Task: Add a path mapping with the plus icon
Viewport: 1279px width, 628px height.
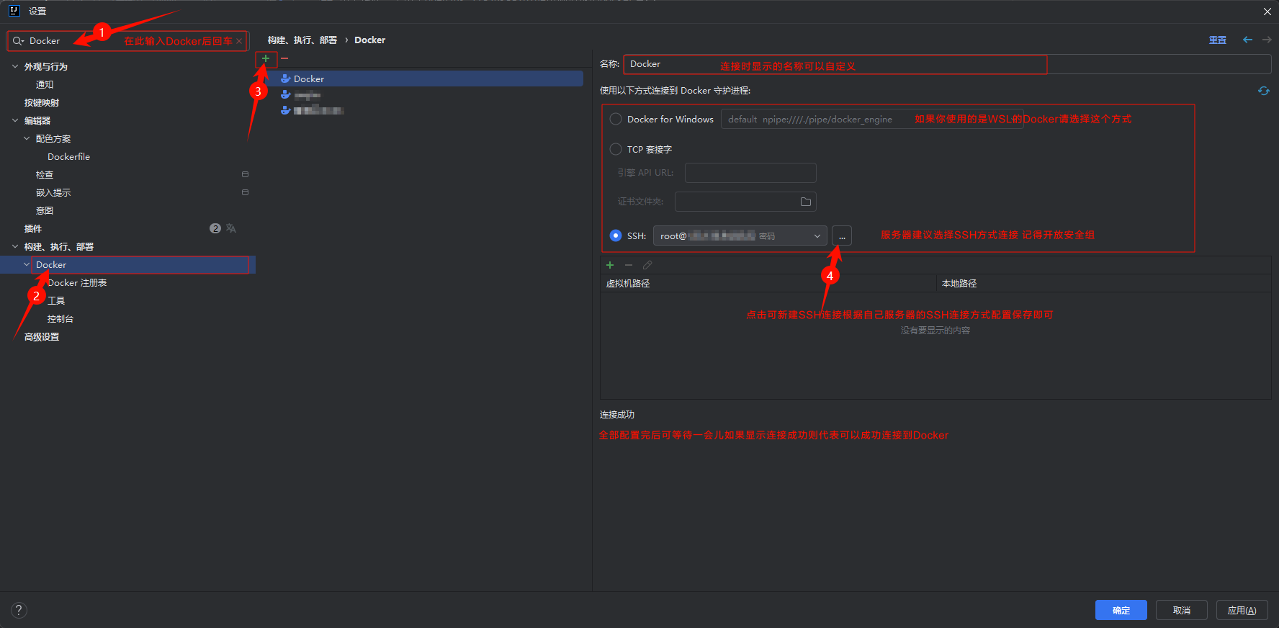Action: 610,265
